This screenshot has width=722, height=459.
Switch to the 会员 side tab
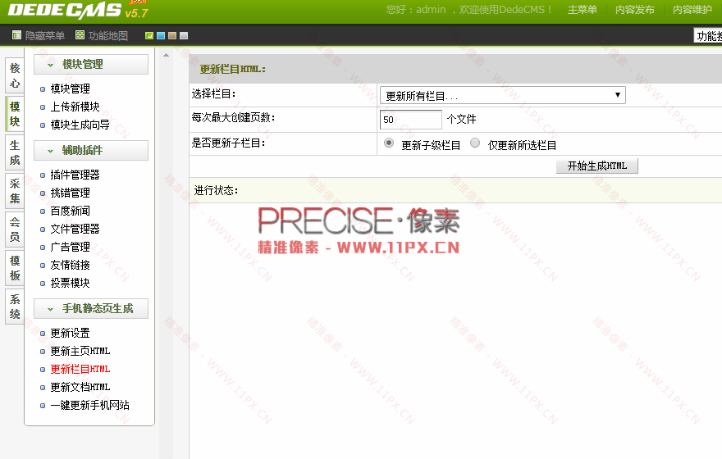15,229
